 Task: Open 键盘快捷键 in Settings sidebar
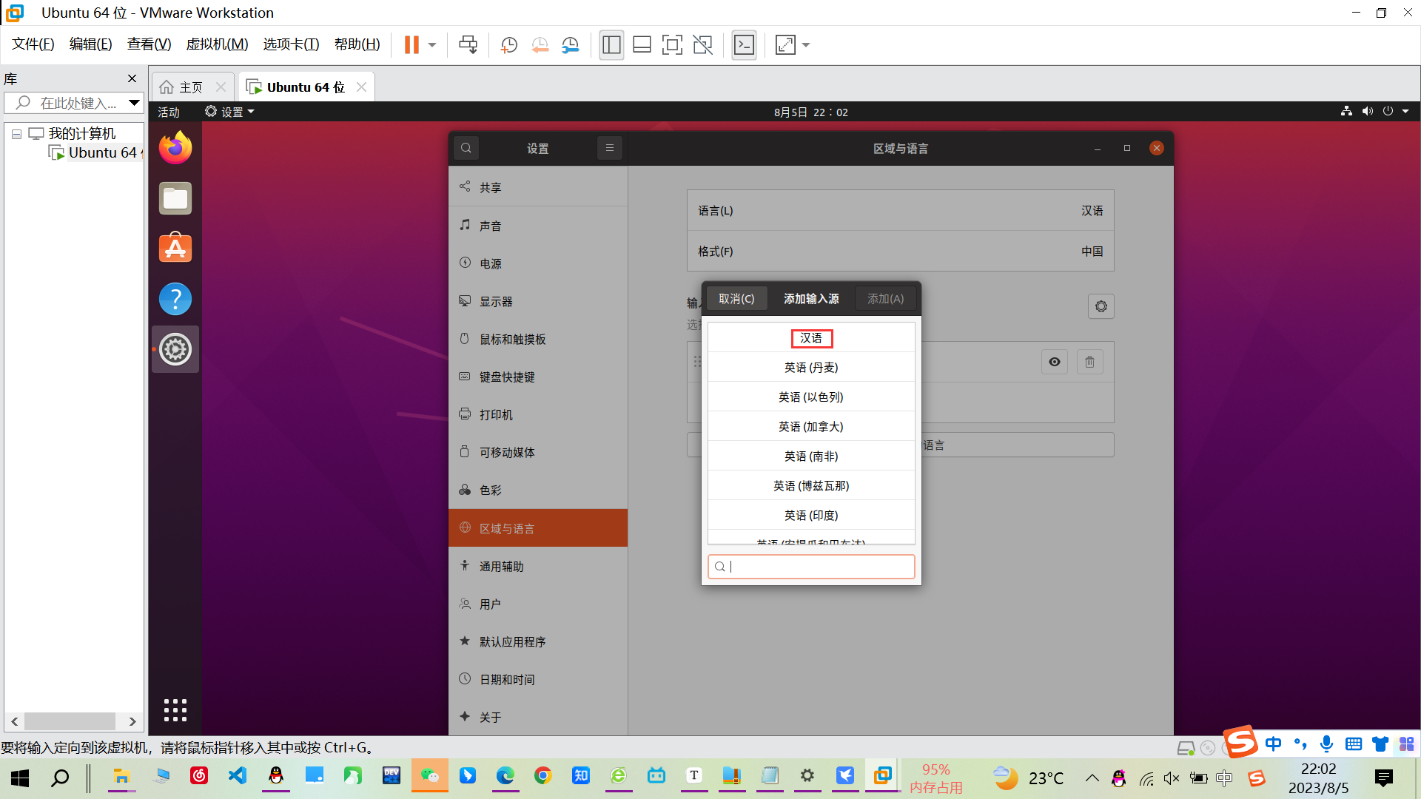538,377
